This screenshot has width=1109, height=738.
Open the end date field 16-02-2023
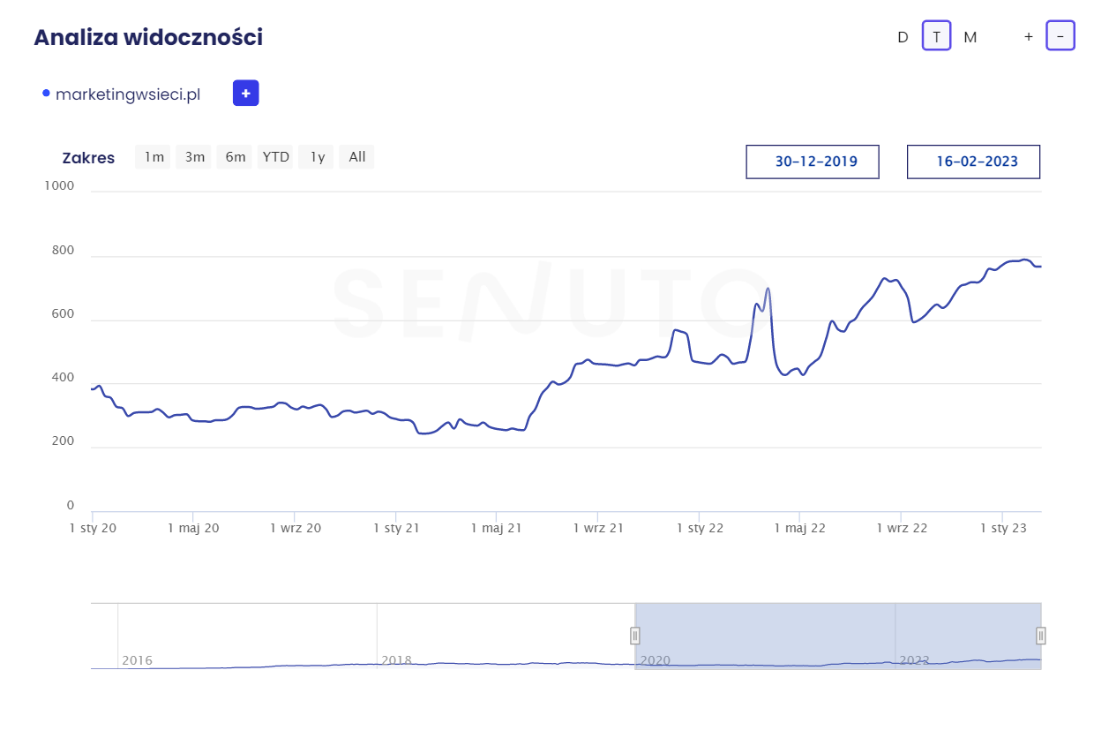pos(974,162)
